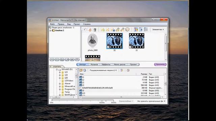Open the Проект menu
This screenshot has height=121, width=216.
click(x=77, y=24)
